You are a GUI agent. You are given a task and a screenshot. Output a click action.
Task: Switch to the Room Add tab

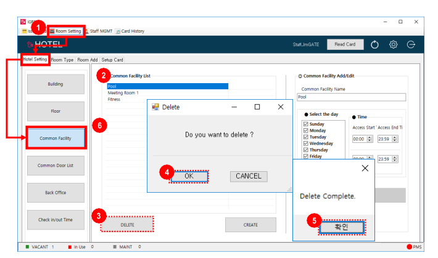tap(88, 60)
